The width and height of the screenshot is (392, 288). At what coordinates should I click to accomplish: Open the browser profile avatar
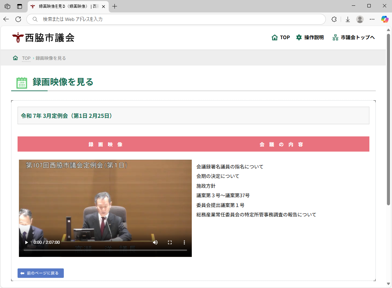click(360, 19)
